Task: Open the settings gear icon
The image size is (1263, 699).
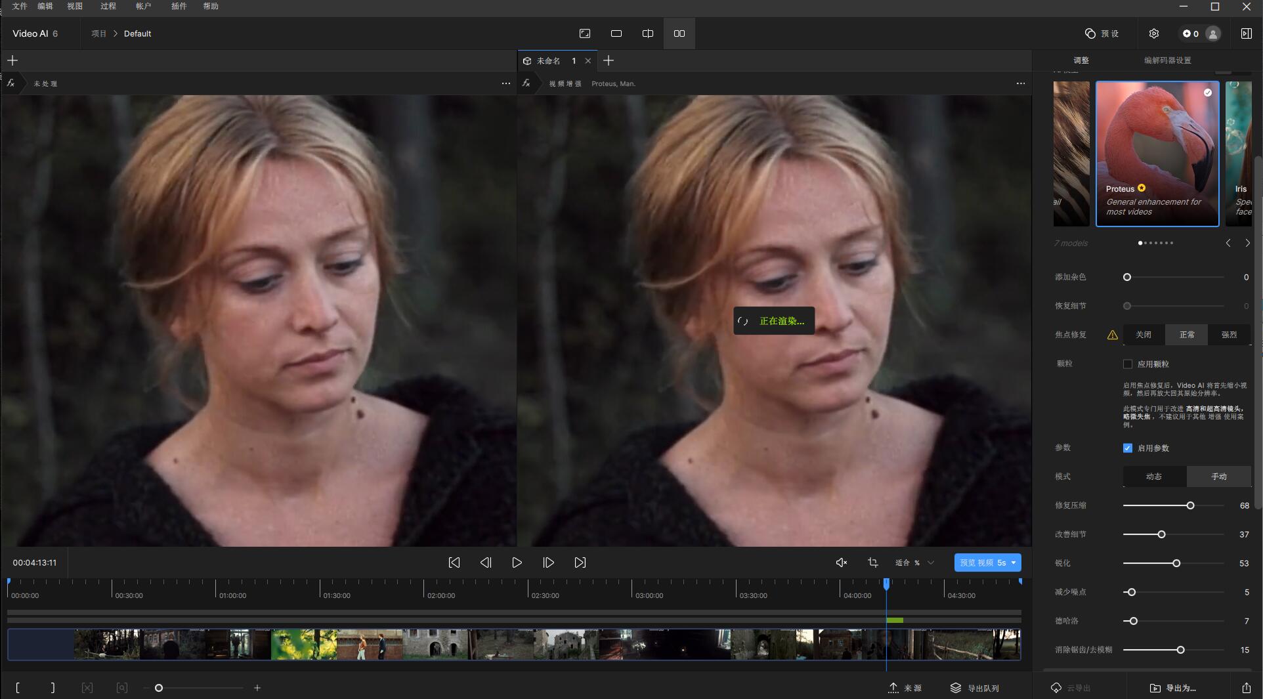Action: point(1154,33)
